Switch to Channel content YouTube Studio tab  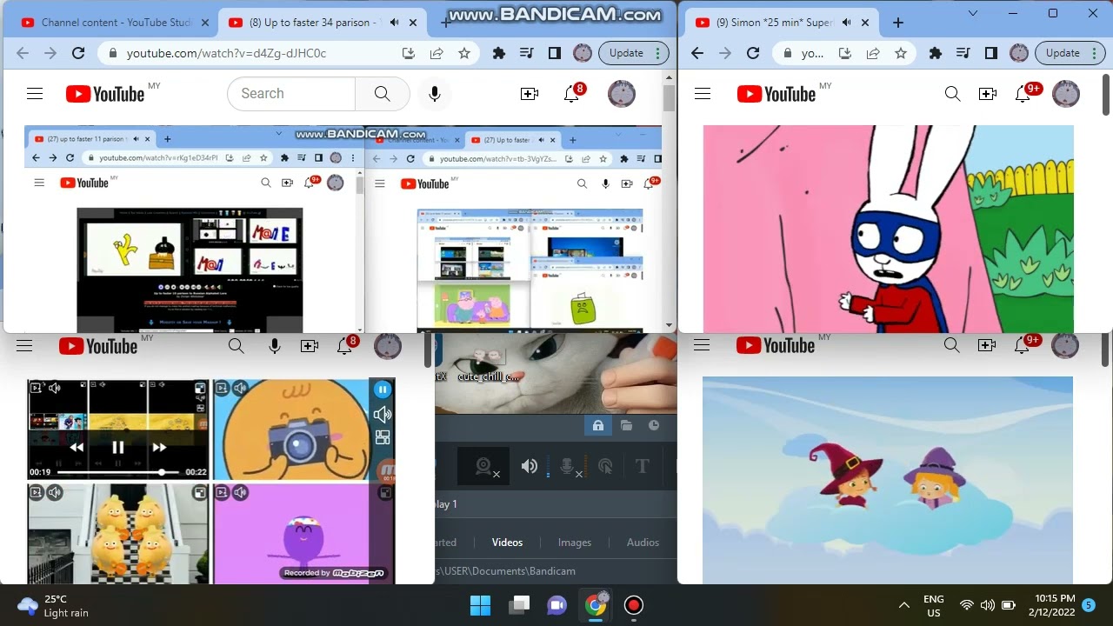(116, 23)
